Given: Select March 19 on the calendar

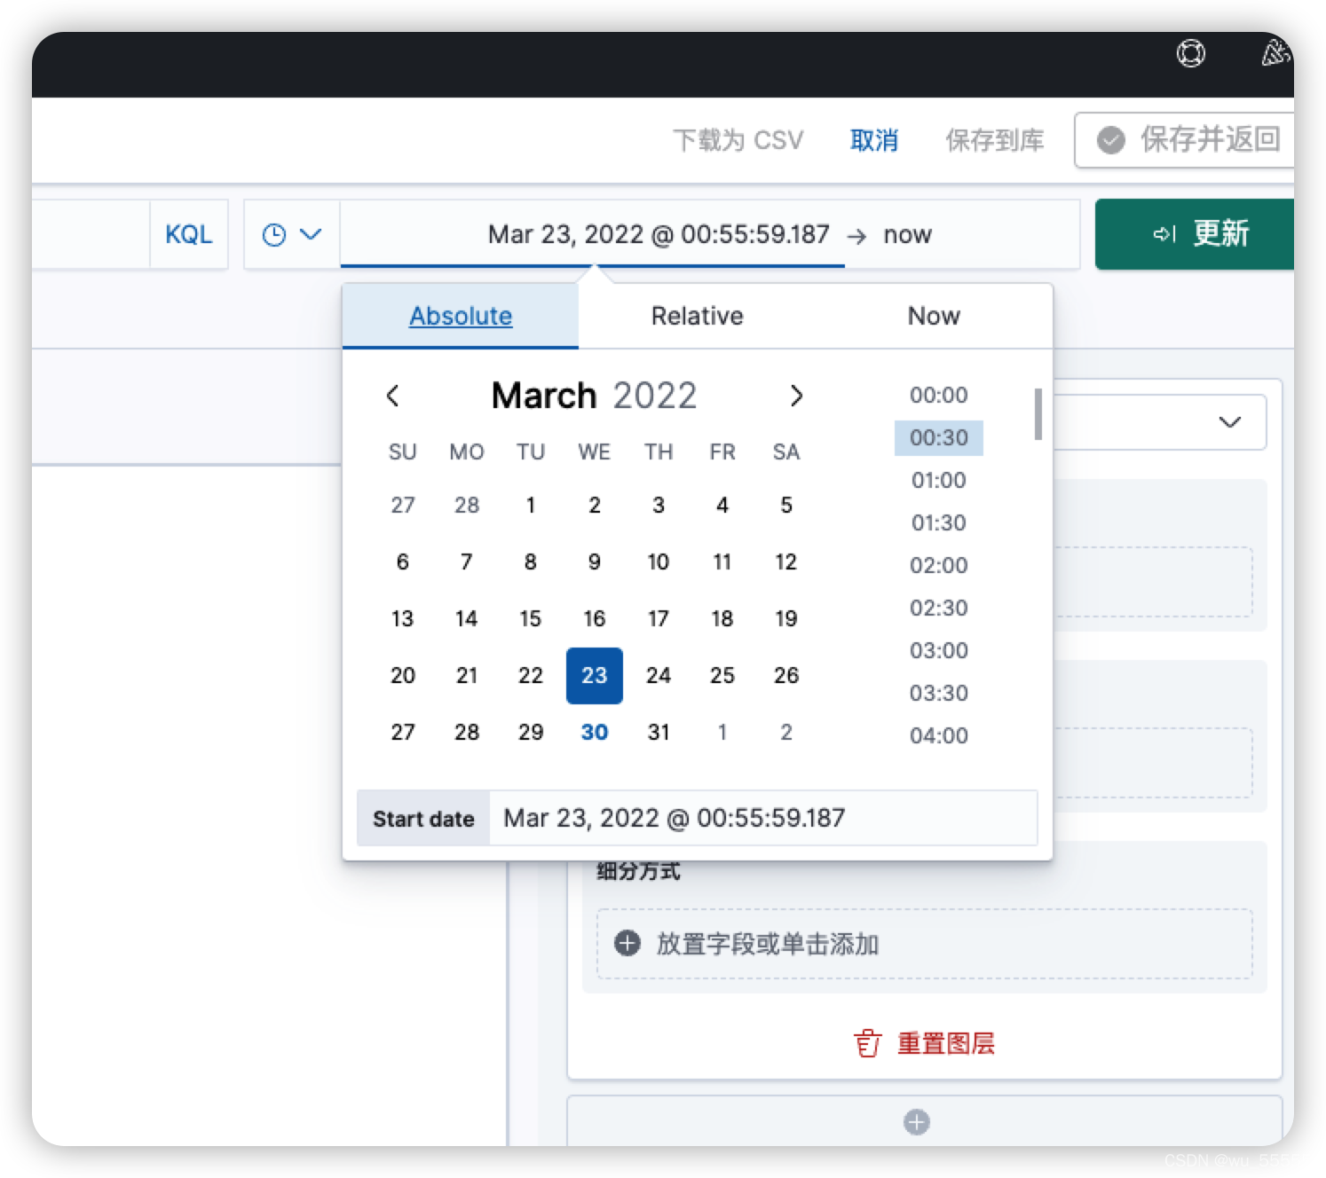Looking at the screenshot, I should coord(786,619).
